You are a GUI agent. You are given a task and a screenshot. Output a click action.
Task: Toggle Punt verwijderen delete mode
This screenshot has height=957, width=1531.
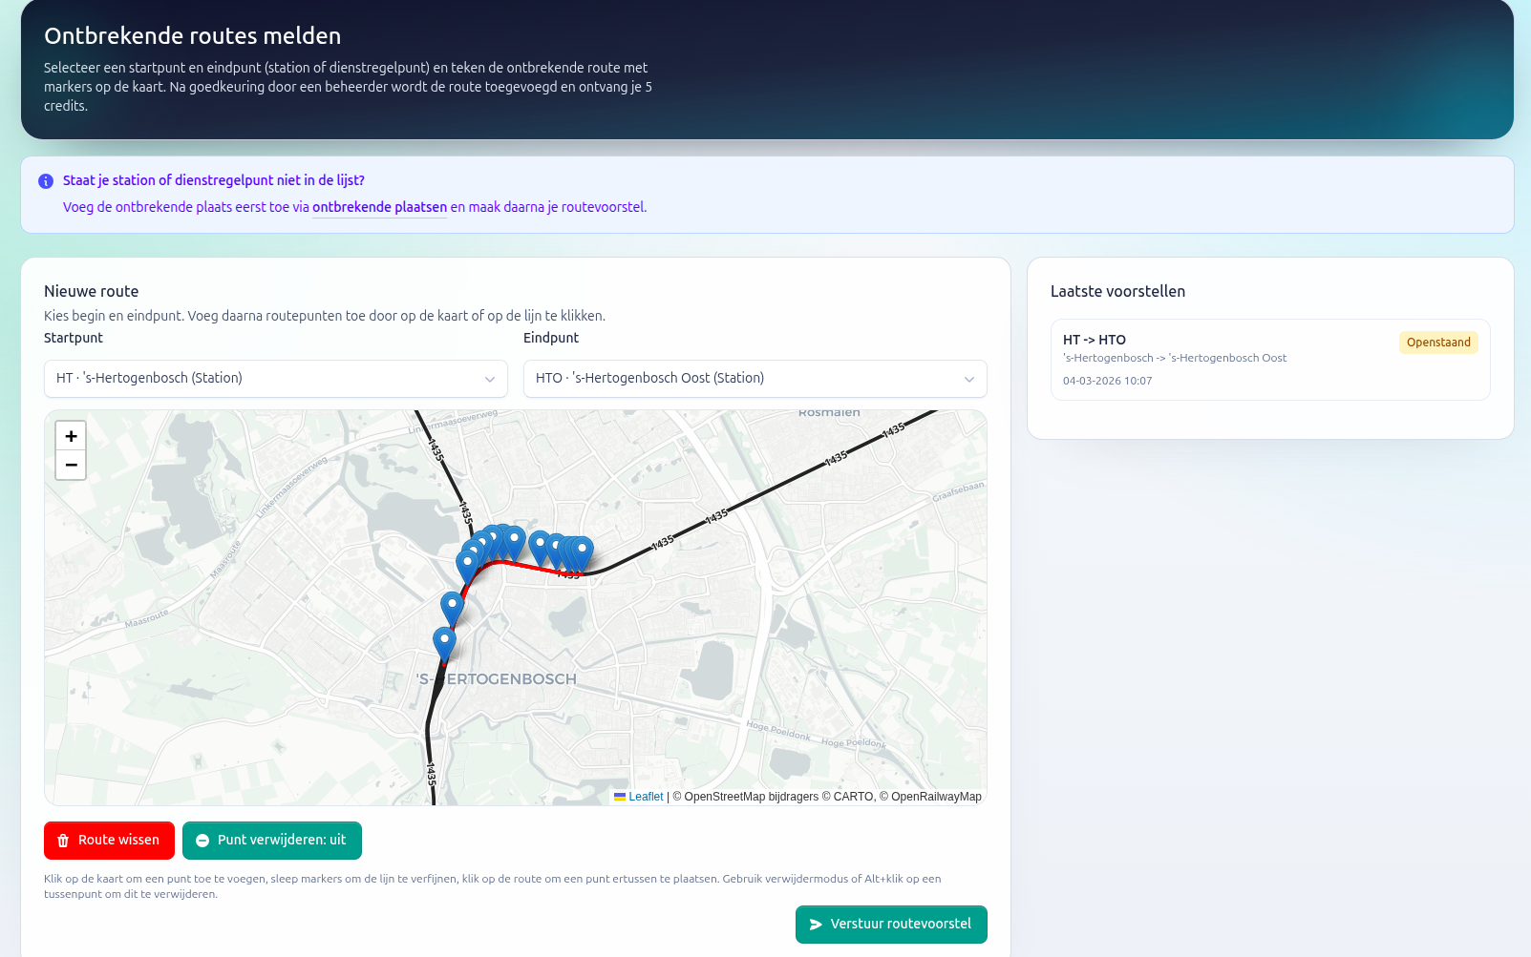pyautogui.click(x=272, y=841)
